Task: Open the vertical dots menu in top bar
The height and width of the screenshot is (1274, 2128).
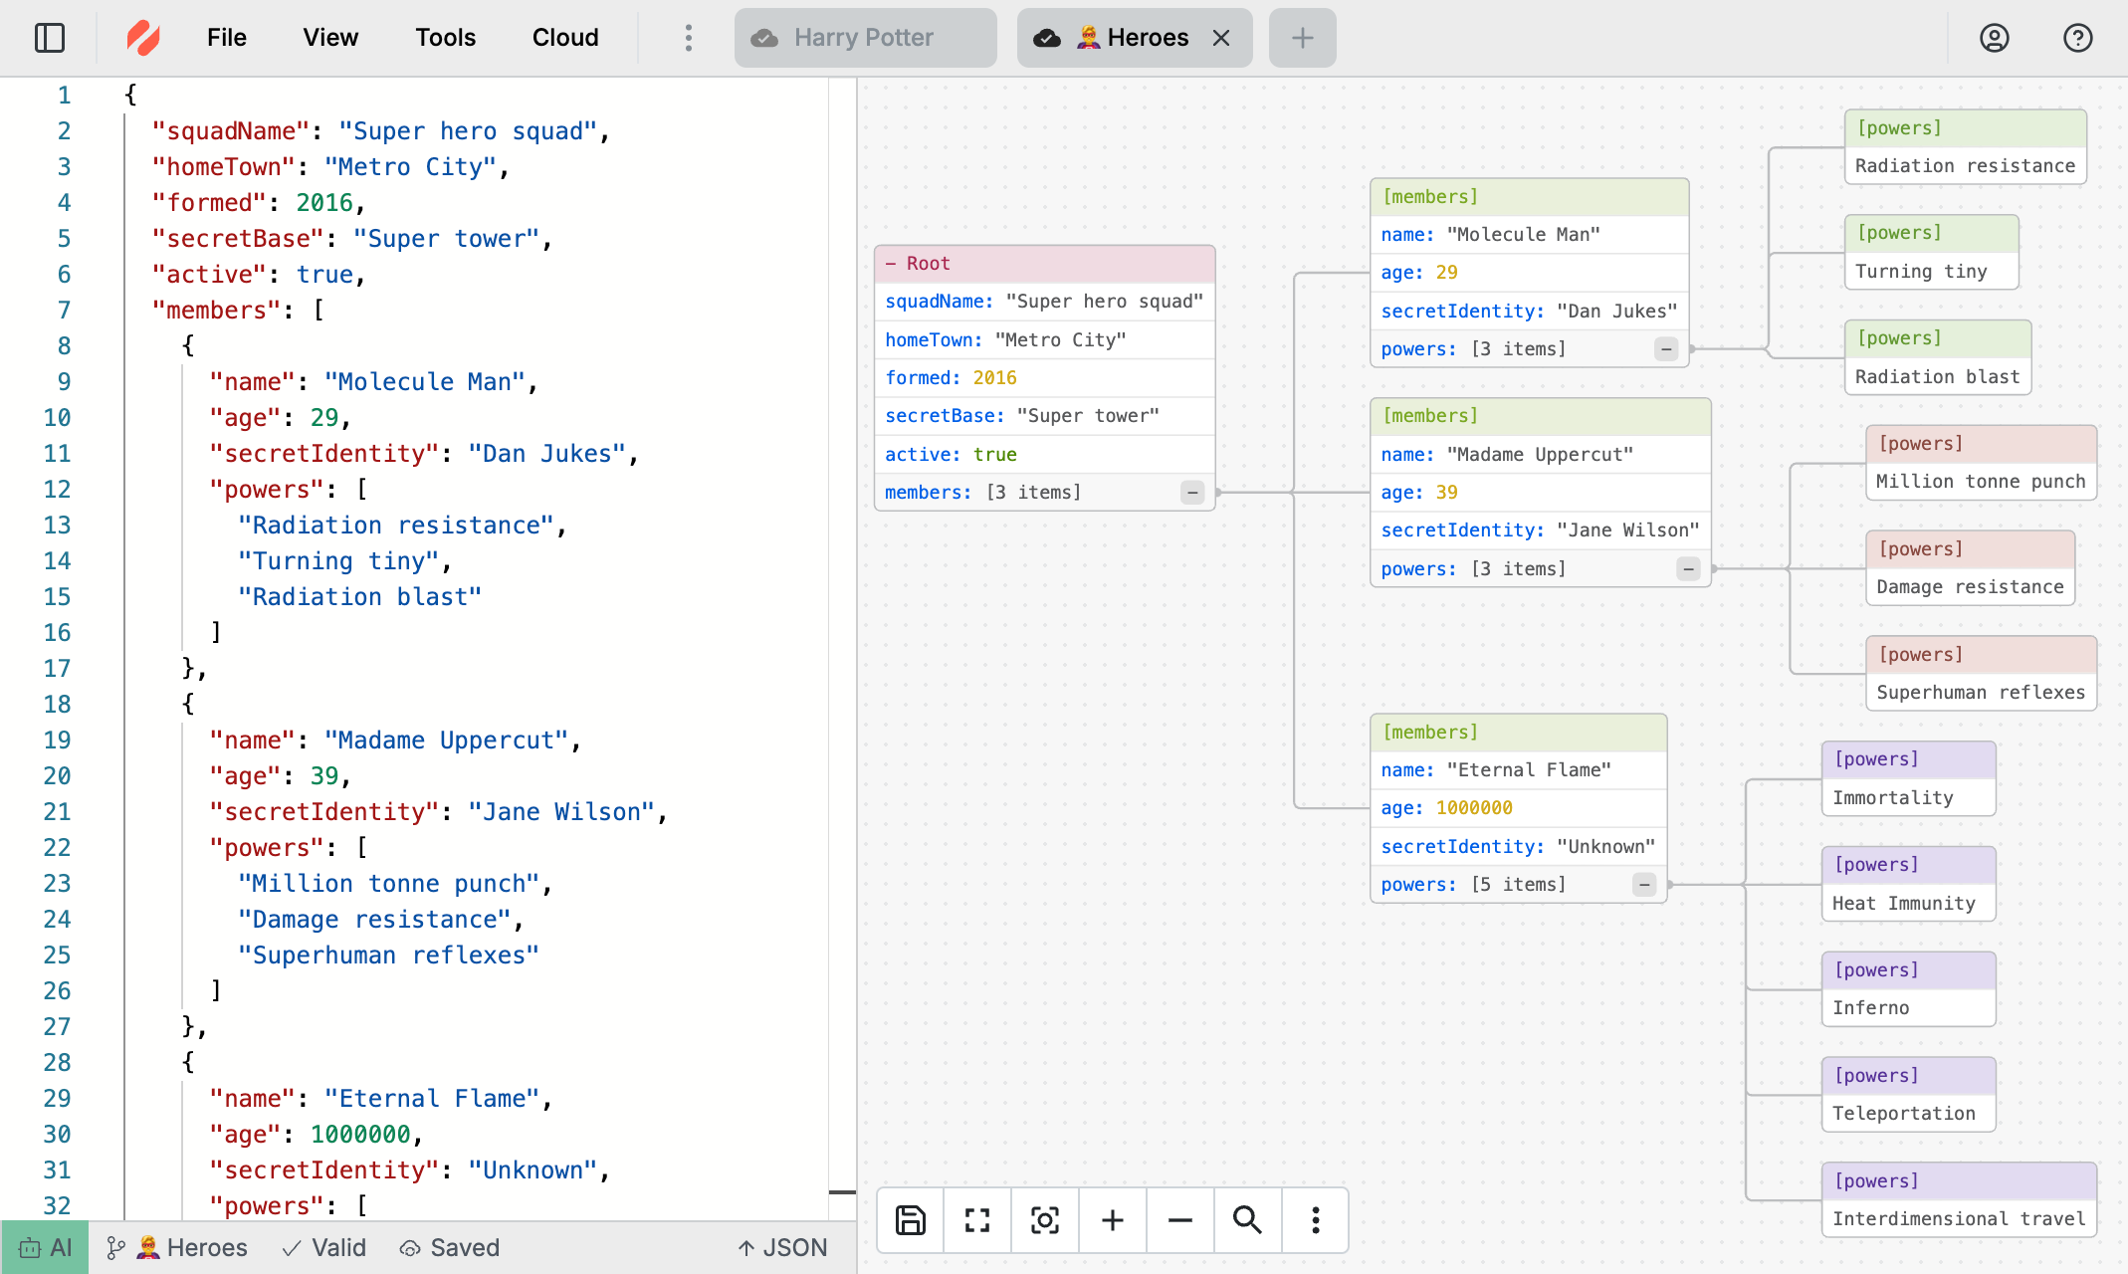Action: [x=688, y=38]
